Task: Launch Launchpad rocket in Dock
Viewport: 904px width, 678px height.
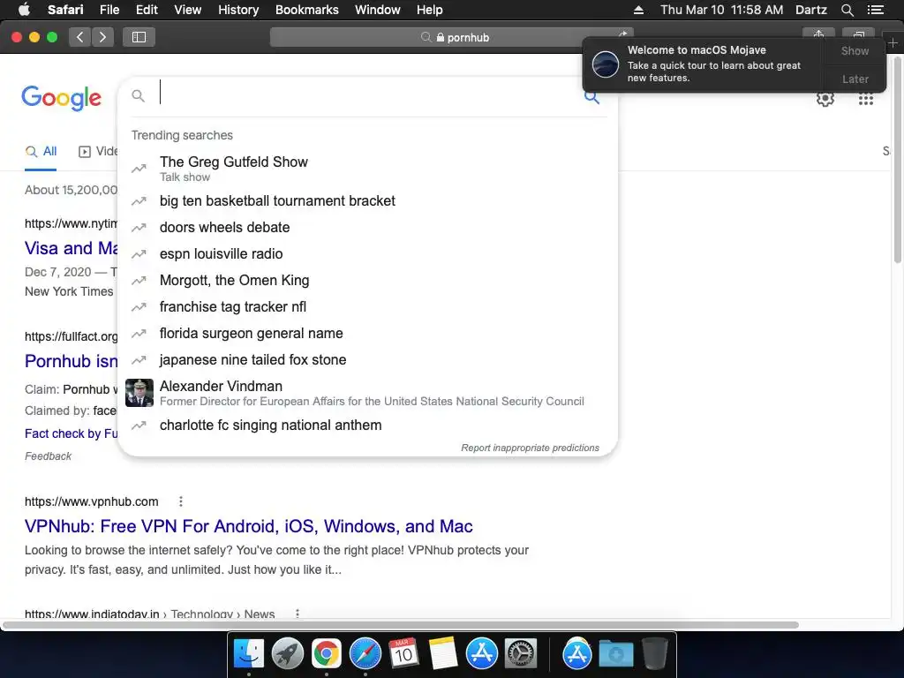Action: click(287, 654)
